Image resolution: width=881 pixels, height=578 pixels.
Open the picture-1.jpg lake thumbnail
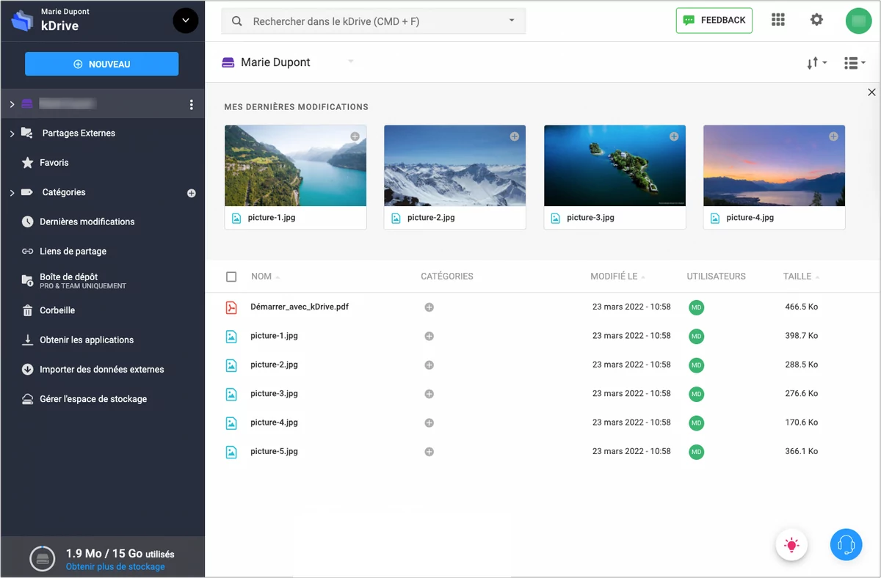tap(295, 166)
